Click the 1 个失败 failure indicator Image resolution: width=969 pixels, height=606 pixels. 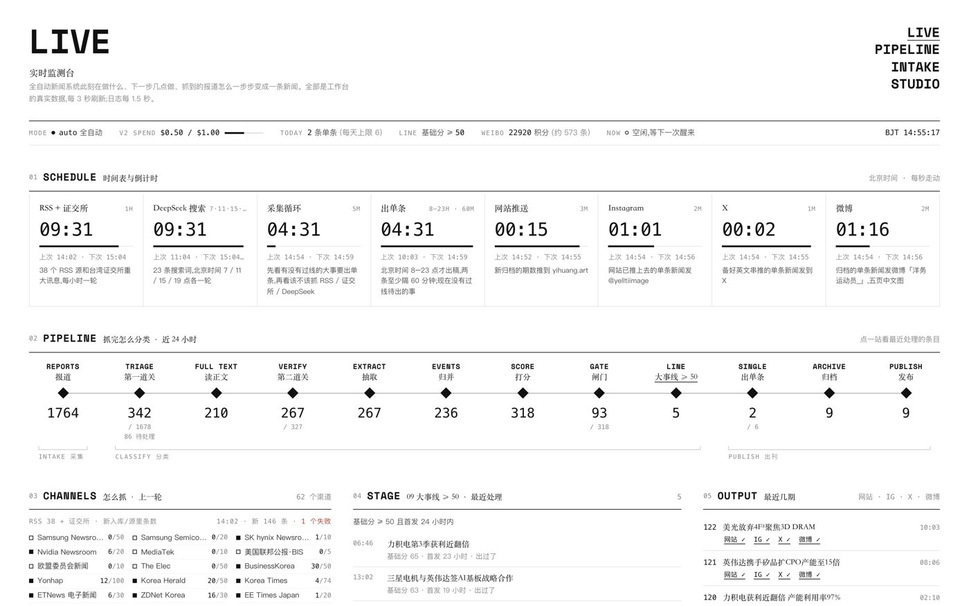coord(316,522)
